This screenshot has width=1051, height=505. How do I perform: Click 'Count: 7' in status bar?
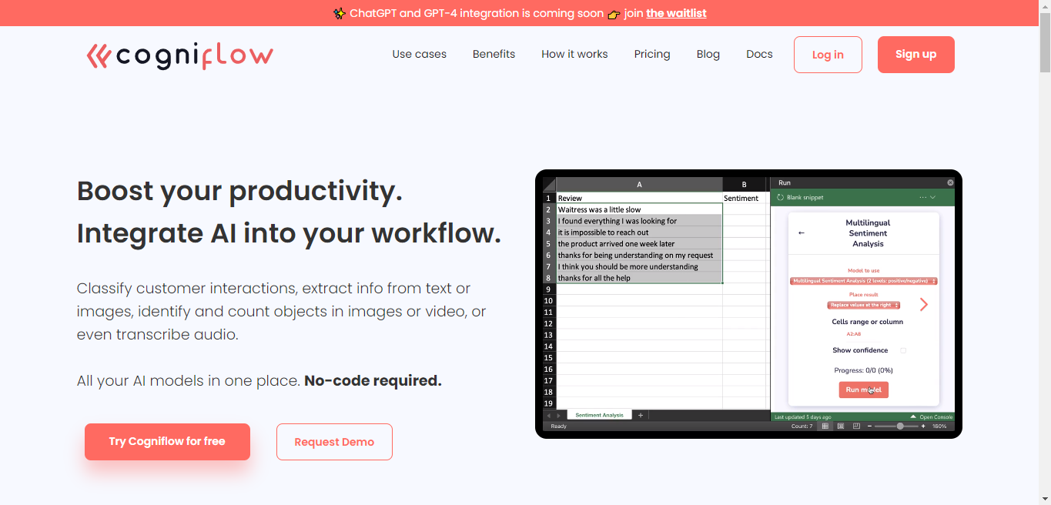[802, 426]
